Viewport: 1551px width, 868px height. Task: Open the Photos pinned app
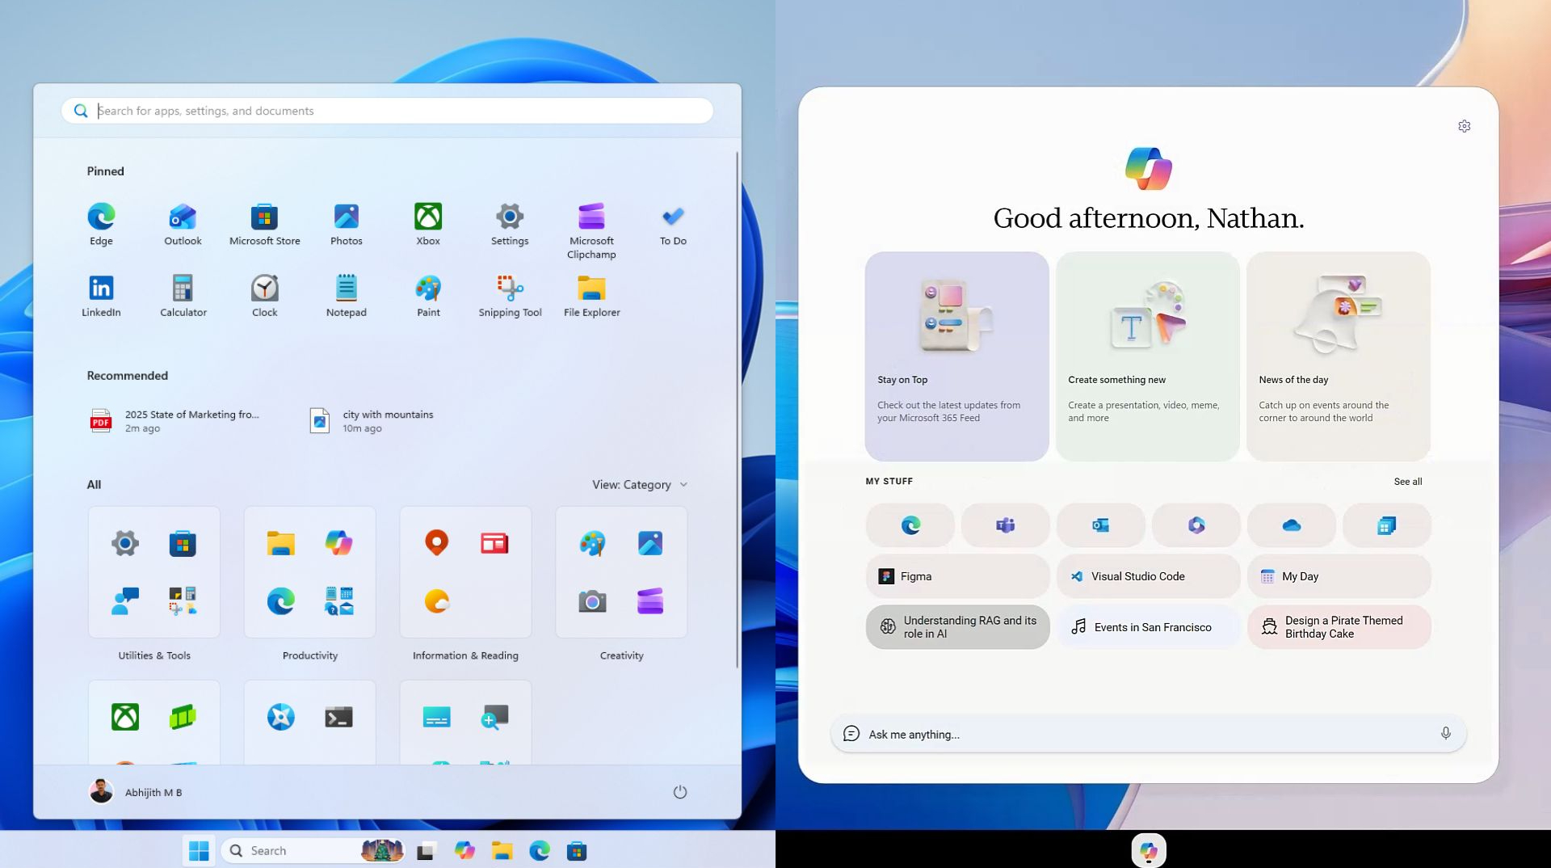point(346,224)
